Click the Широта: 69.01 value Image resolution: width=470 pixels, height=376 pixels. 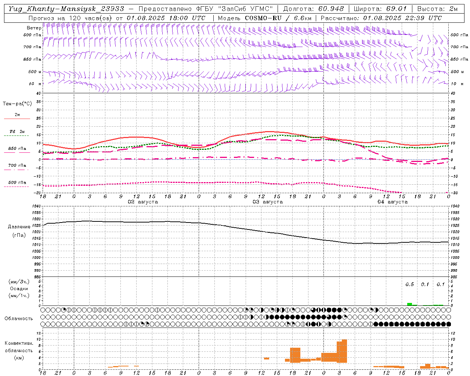380,9
